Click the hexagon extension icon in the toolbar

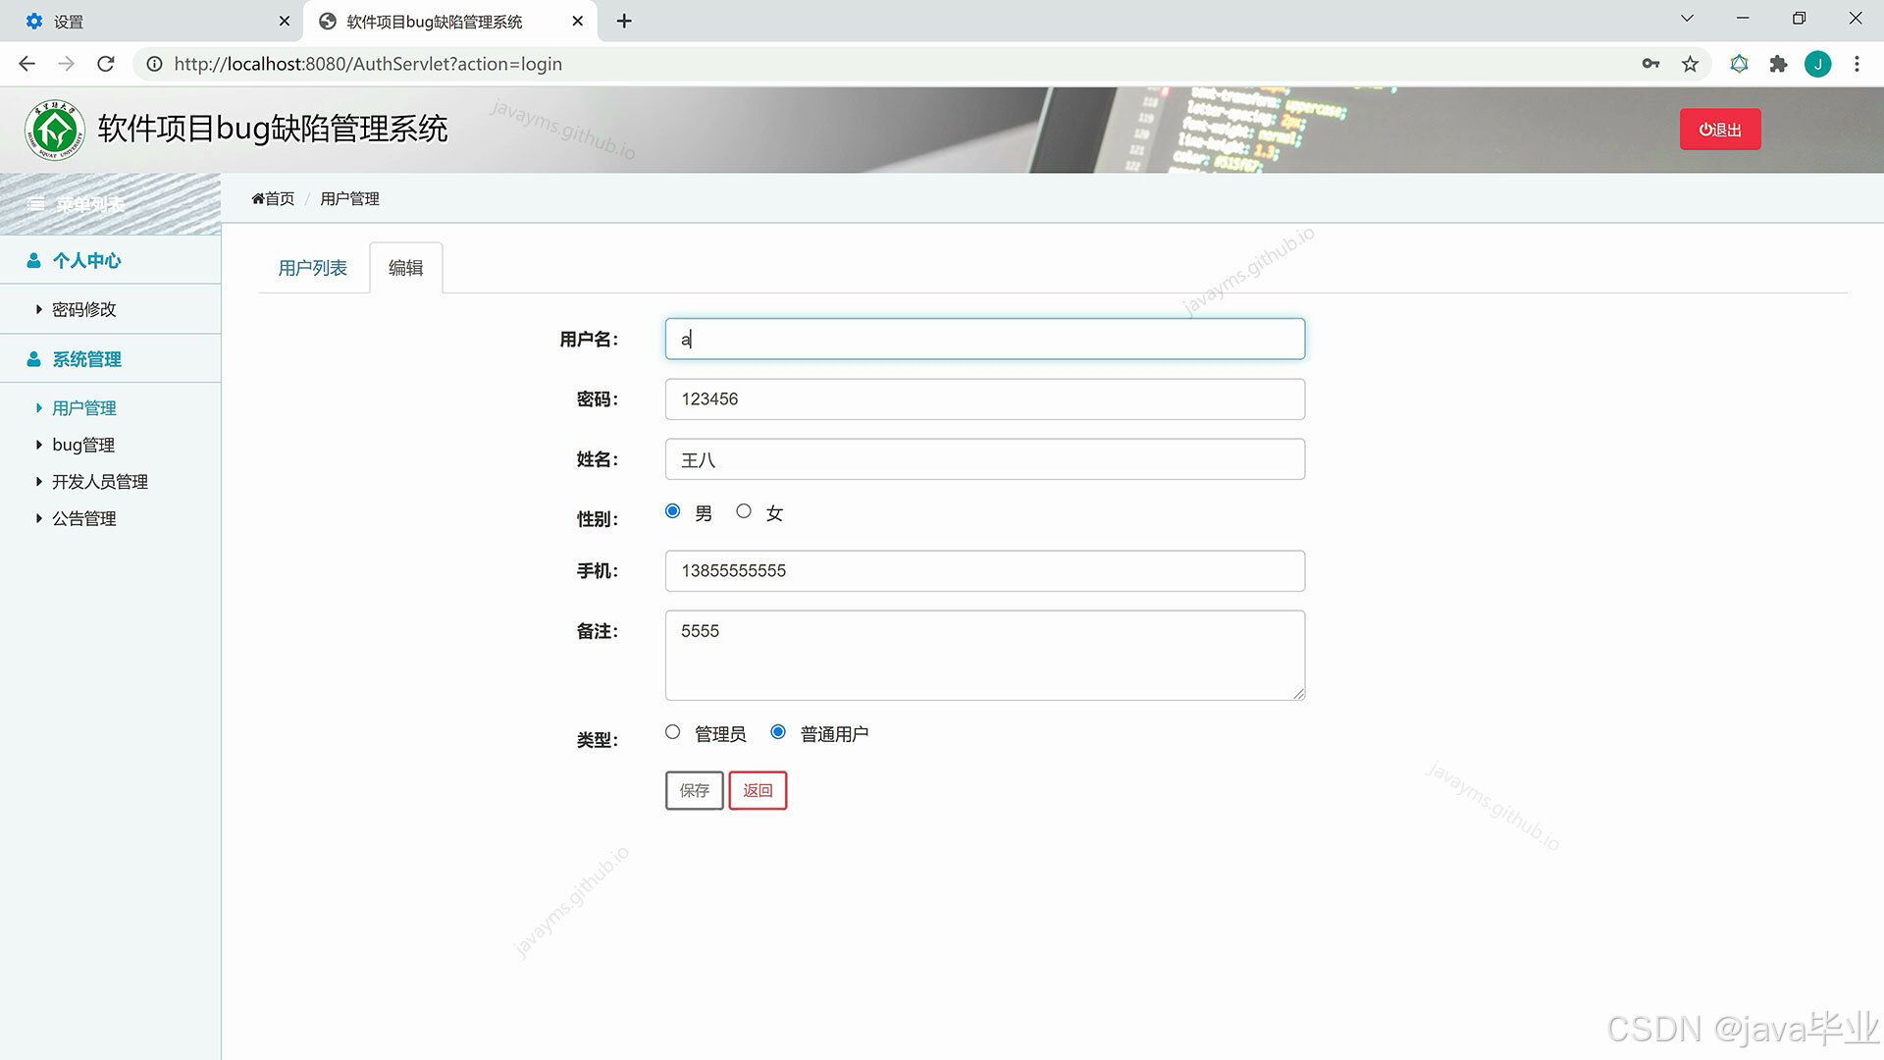[x=1739, y=64]
